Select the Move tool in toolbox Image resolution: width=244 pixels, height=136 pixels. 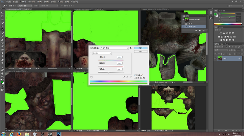point(2,13)
